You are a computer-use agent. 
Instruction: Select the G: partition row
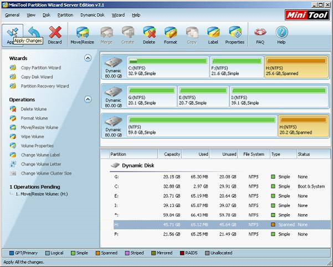point(222,177)
